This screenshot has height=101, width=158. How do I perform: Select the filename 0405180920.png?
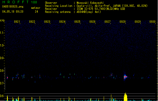click(x=13, y=7)
